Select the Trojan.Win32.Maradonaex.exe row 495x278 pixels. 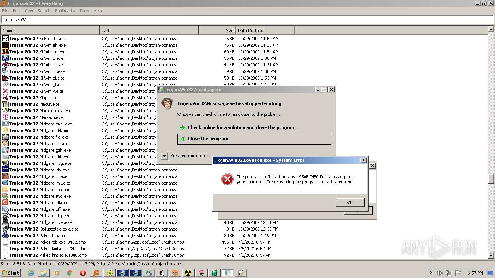[x=244, y=111]
